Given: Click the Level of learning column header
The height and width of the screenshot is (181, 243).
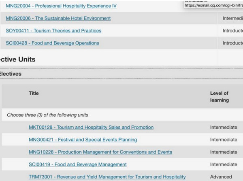Looking at the screenshot, I should click(x=219, y=96).
